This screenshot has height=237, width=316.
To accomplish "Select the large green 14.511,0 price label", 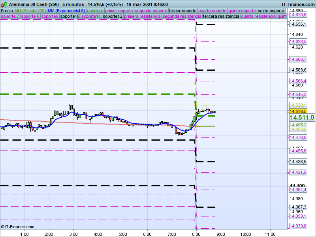I will point(302,117).
